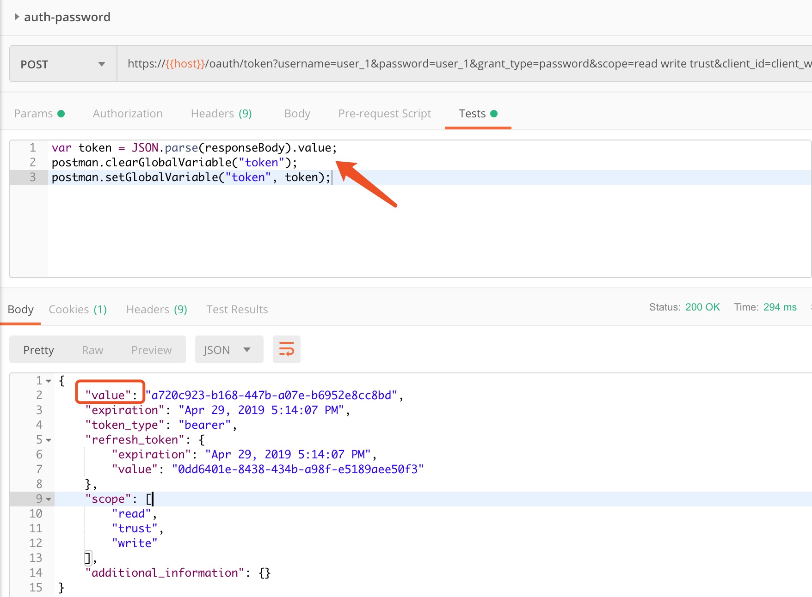
Task: Click the nested expiration key on line 6
Action: (151, 455)
